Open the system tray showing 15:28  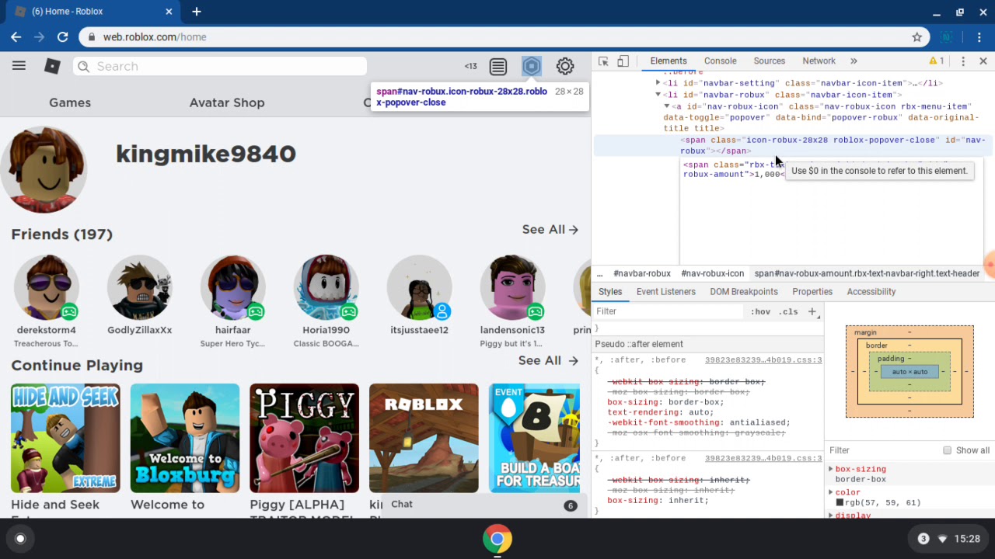coord(948,539)
